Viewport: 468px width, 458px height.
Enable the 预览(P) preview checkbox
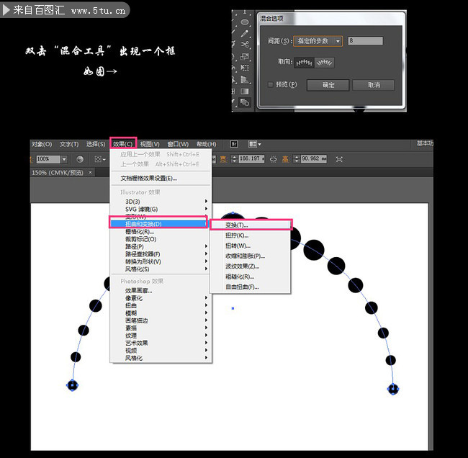click(x=271, y=84)
